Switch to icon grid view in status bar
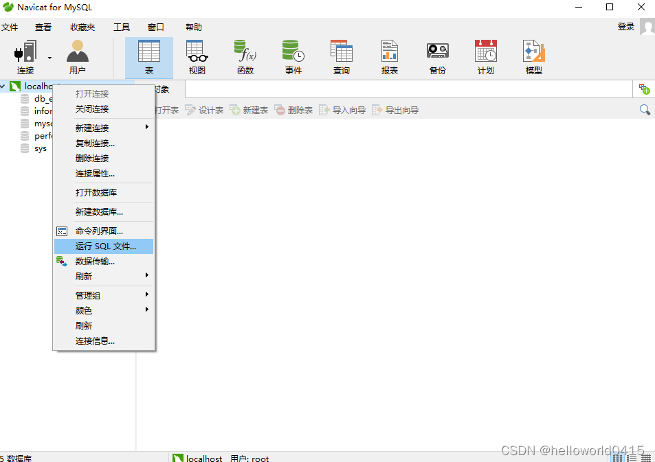The height and width of the screenshot is (462, 655). [617, 458]
